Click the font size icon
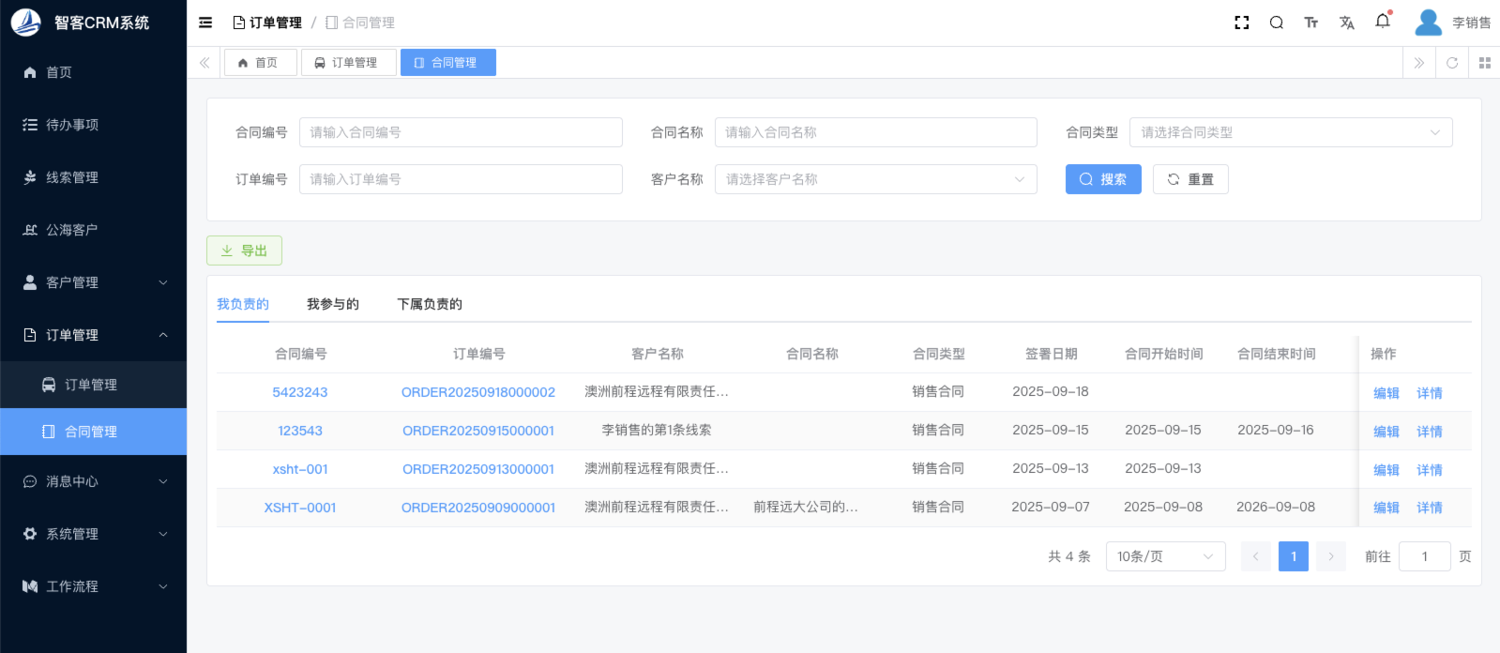This screenshot has height=653, width=1500. (1311, 23)
